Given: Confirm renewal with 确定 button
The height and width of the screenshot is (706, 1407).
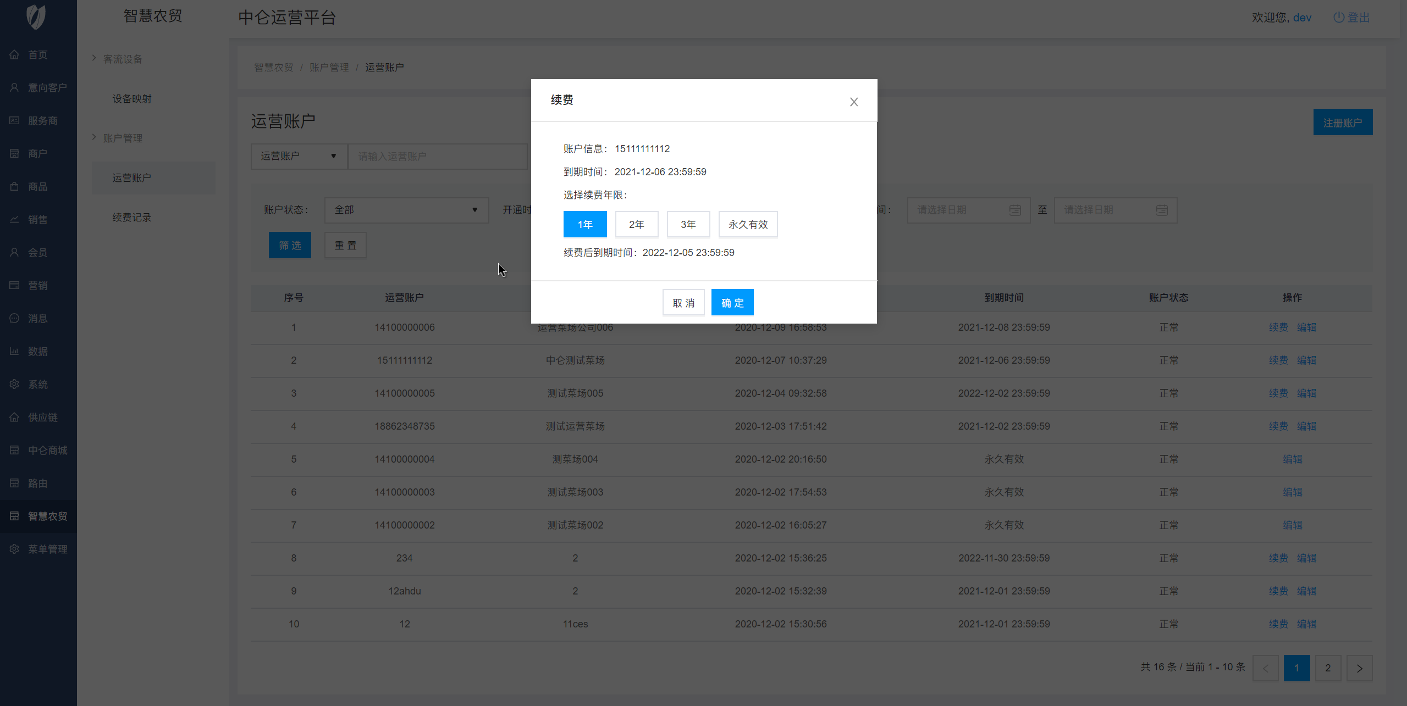Looking at the screenshot, I should coord(732,303).
